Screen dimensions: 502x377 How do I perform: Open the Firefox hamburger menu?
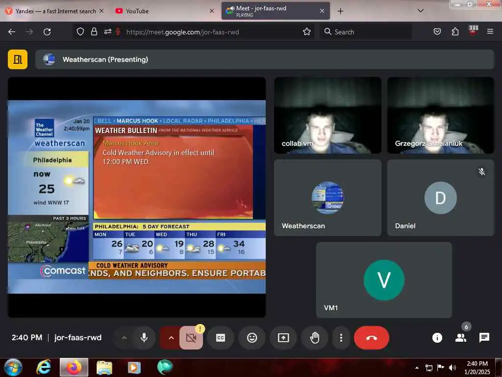coord(490,31)
